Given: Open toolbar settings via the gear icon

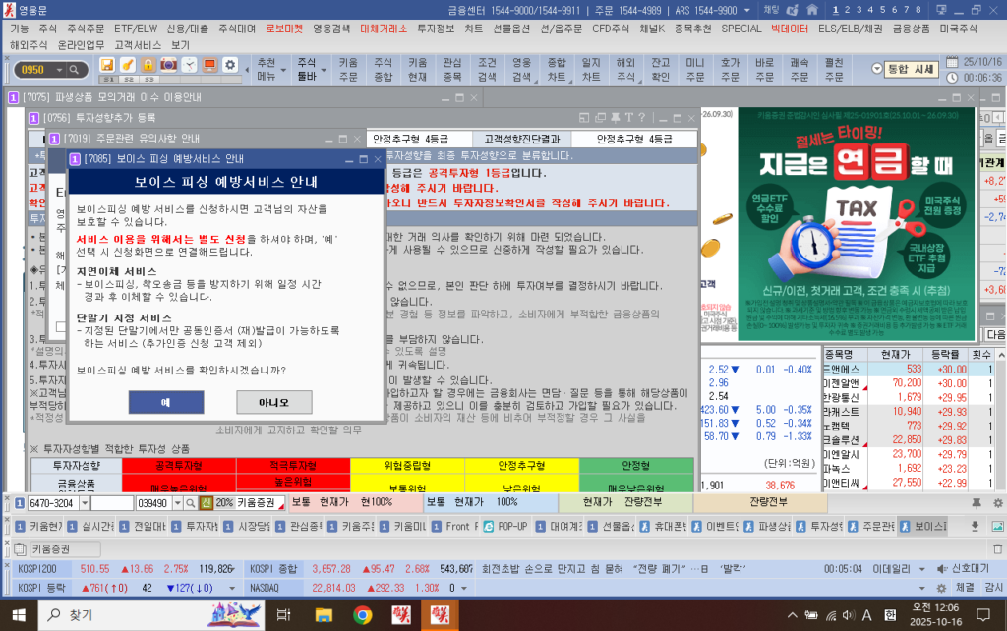Looking at the screenshot, I should coord(230,66).
